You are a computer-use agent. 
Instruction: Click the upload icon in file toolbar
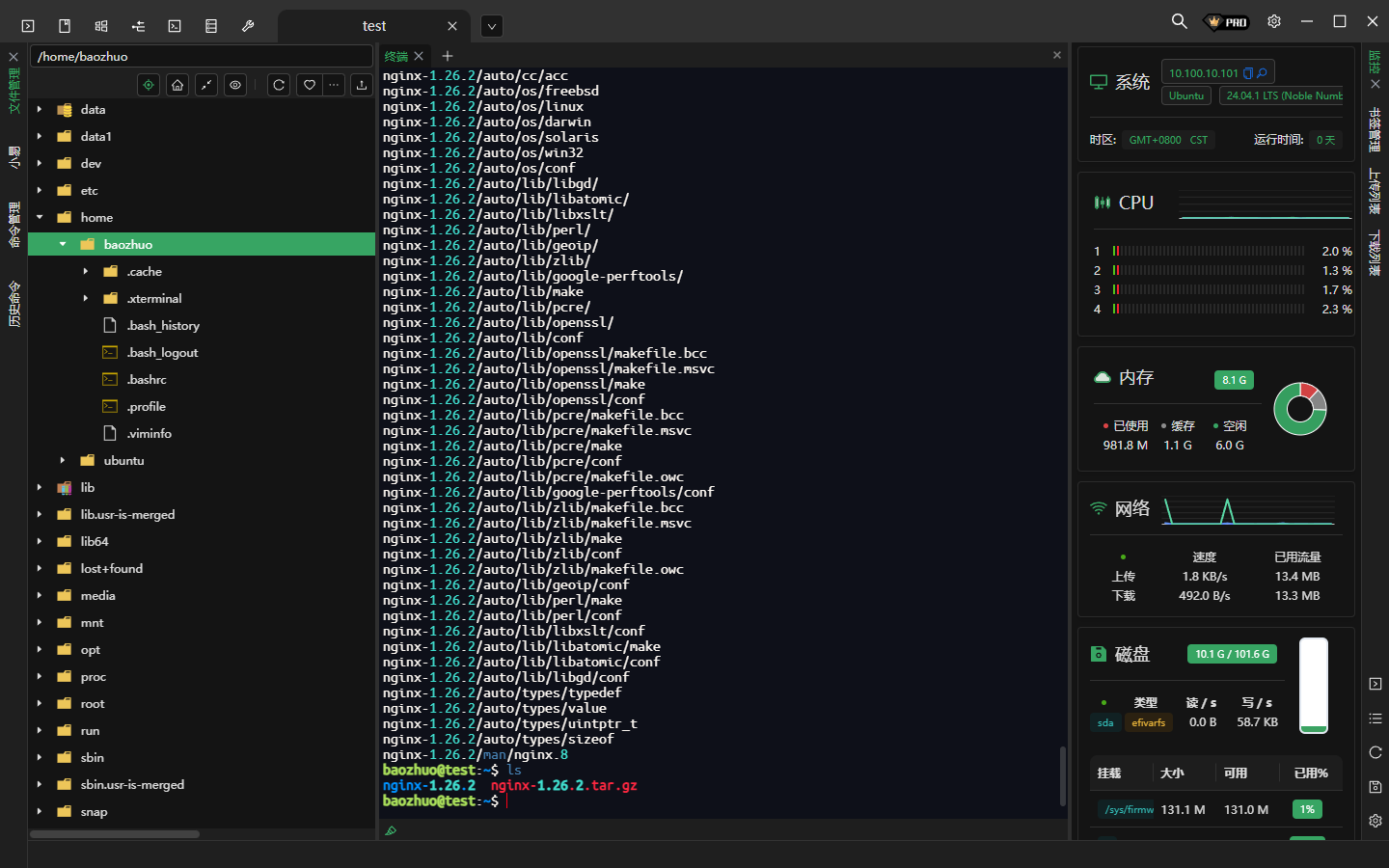[x=362, y=85]
